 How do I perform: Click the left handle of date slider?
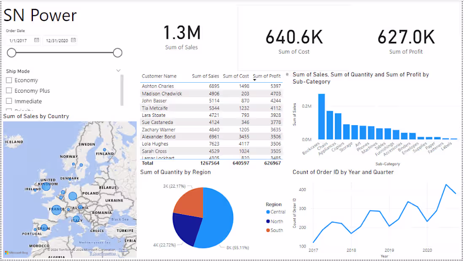tap(11, 53)
